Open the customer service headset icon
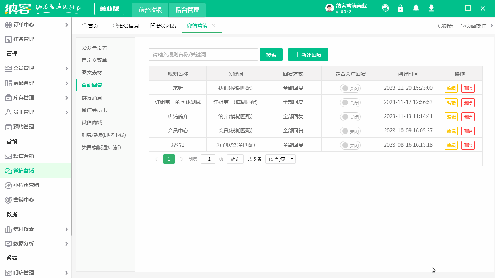This screenshot has width=495, height=278. click(385, 8)
